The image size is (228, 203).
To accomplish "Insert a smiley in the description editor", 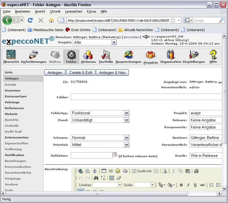I will [x=118, y=171].
